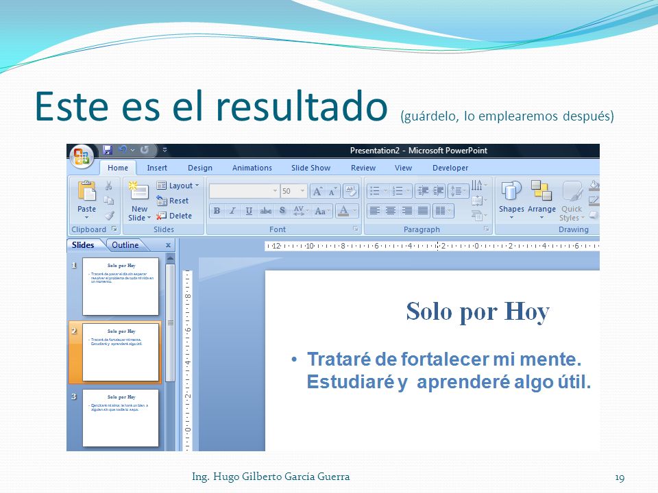Open the Slide Show tab
Viewport: 658px width, 493px height.
pyautogui.click(x=310, y=168)
